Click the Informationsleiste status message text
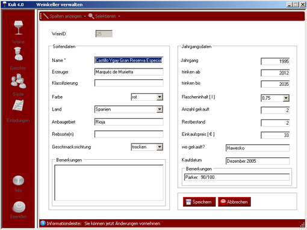Screen dimensions: 307x230 [104, 223]
